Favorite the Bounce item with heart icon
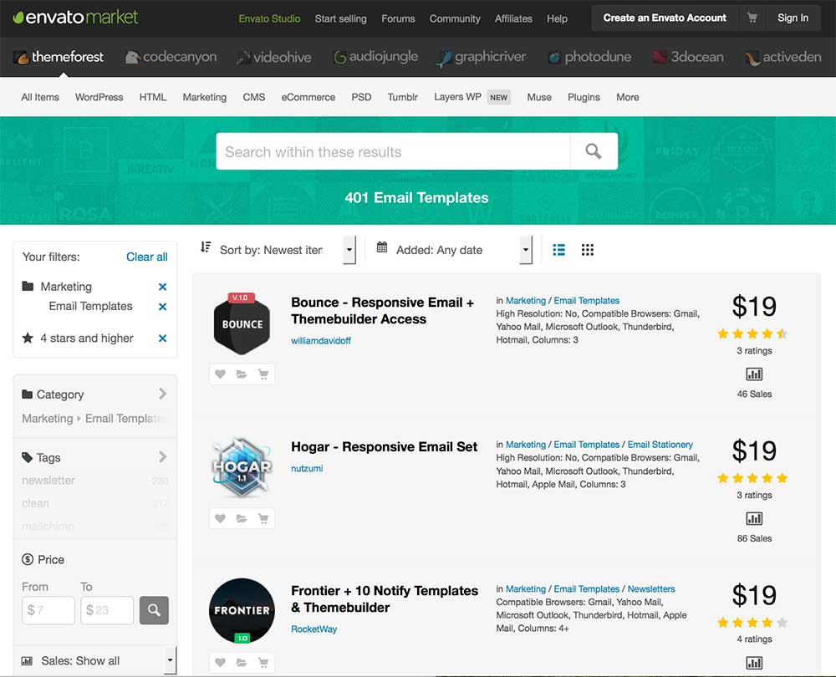The width and height of the screenshot is (836, 677). [220, 374]
